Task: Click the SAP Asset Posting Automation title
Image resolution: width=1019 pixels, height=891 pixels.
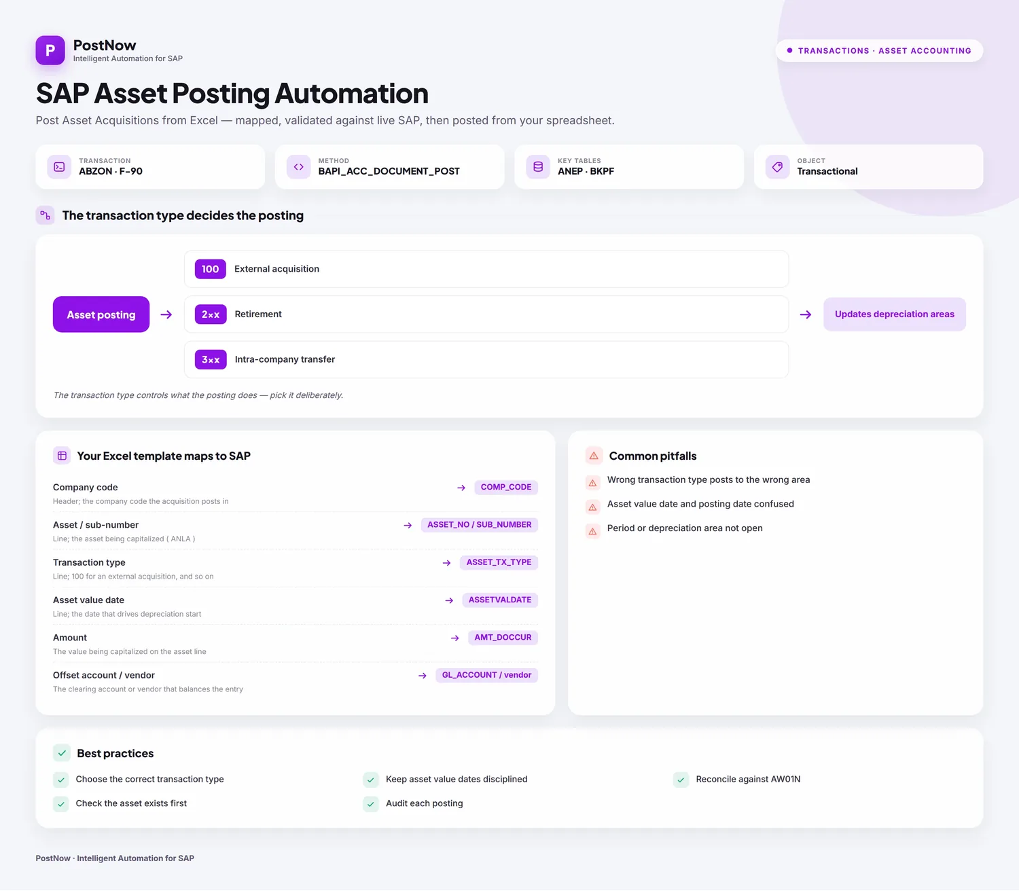Action: [232, 94]
